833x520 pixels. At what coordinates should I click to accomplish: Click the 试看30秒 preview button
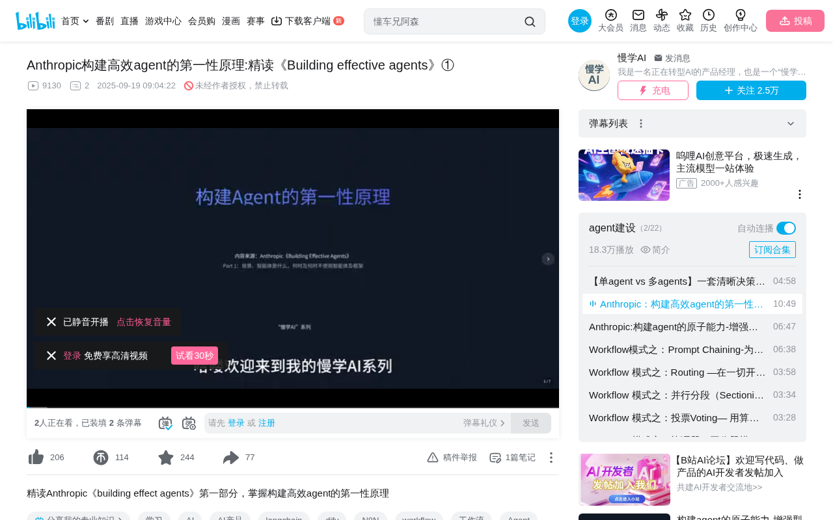coord(195,356)
